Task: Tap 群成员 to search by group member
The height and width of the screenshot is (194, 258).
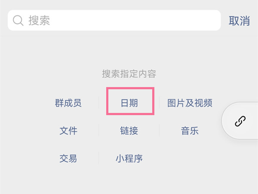Action: click(x=68, y=103)
